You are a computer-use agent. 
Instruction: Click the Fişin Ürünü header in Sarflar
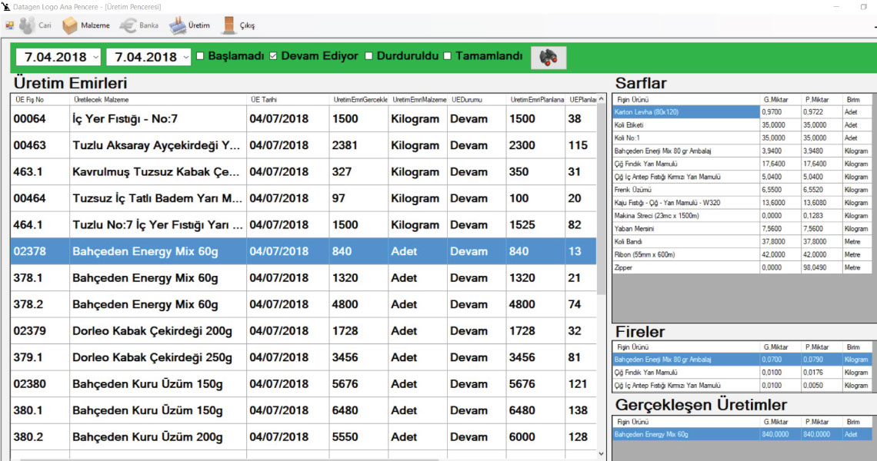[686, 99]
